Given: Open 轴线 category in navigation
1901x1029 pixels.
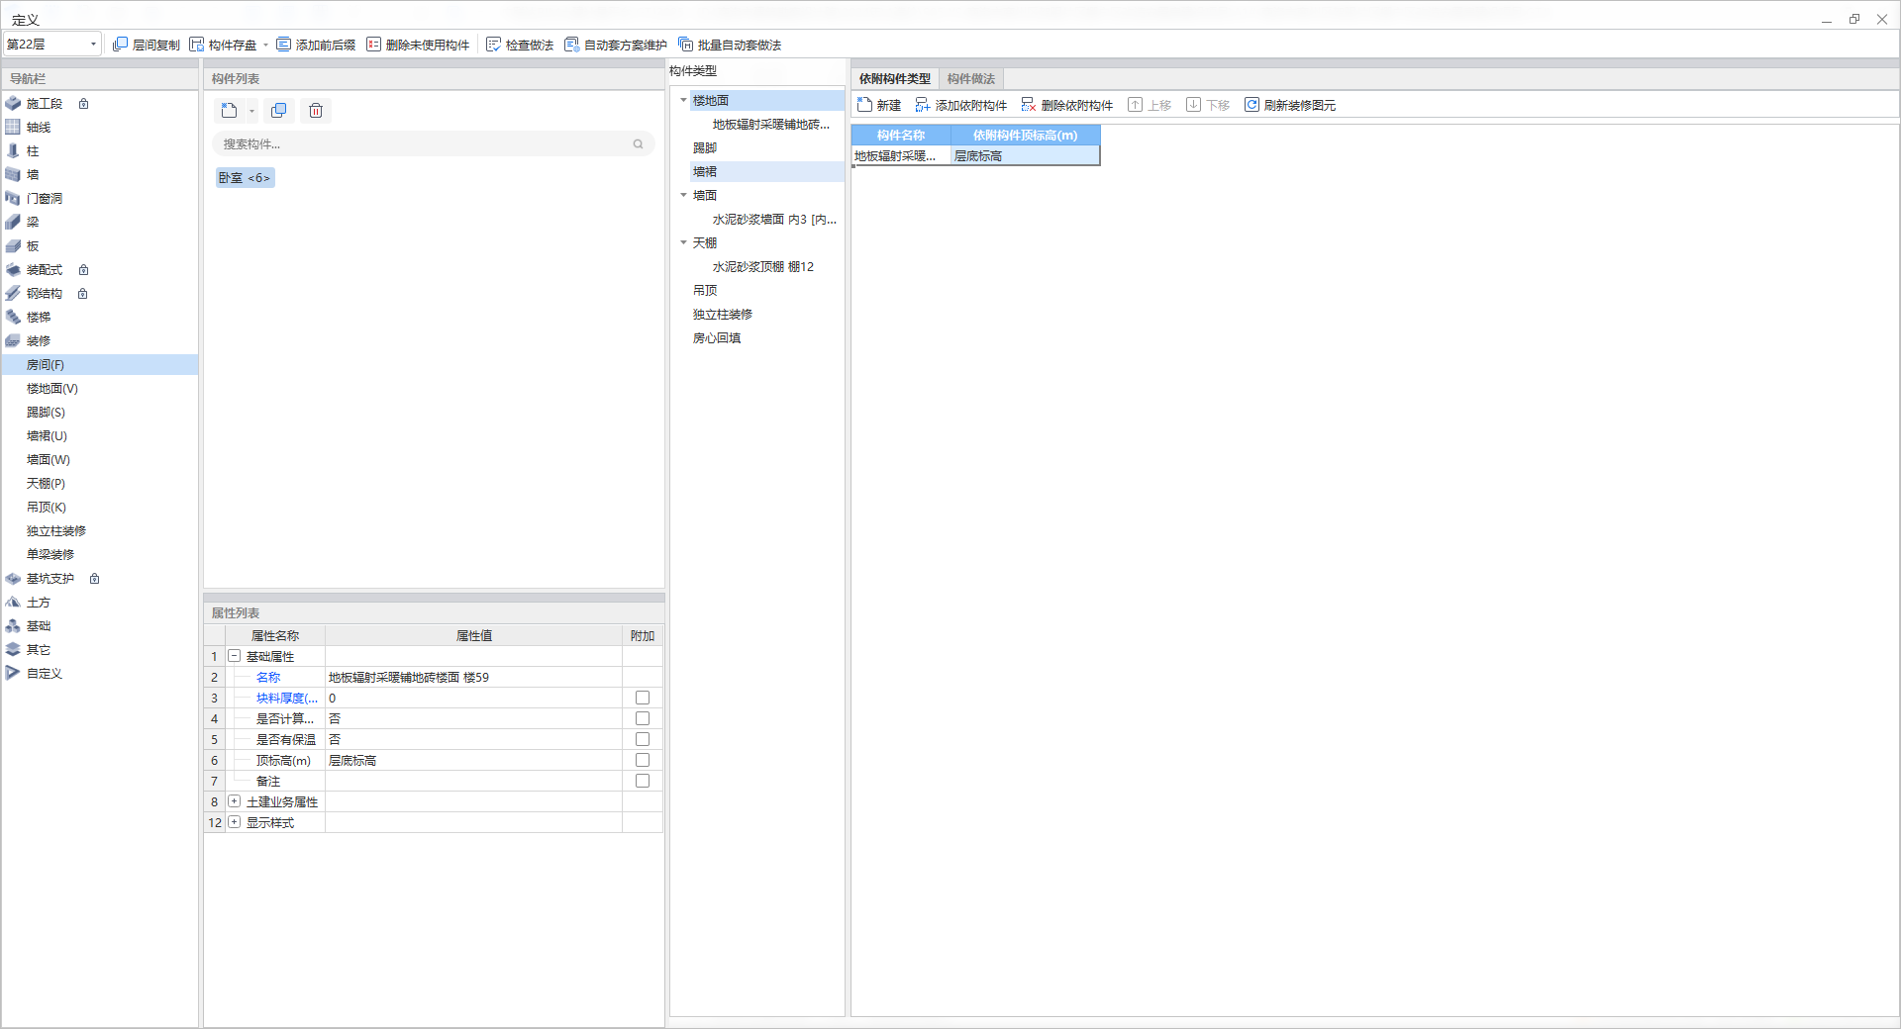Looking at the screenshot, I should (39, 128).
